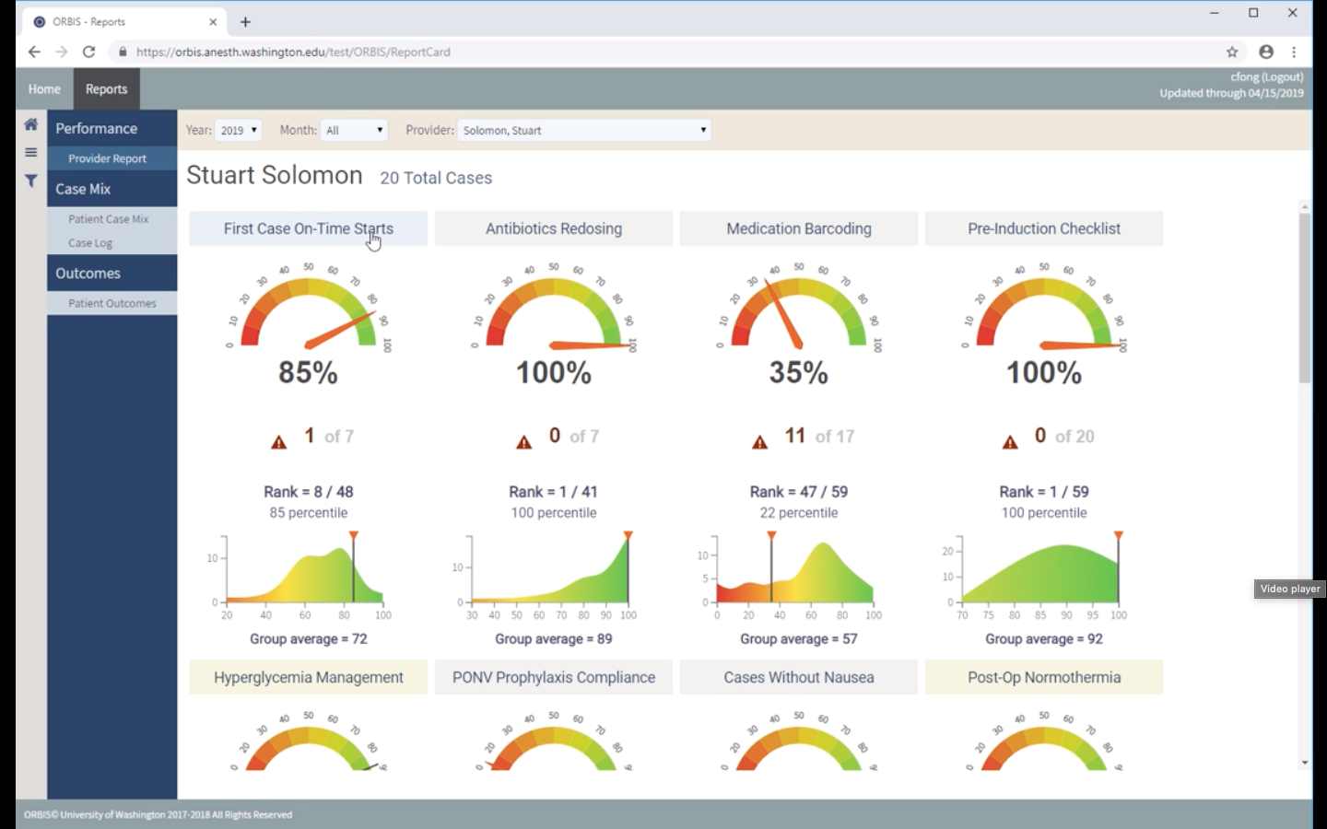Click First Case On-Time Starts header
Image resolution: width=1327 pixels, height=829 pixels.
tap(309, 228)
